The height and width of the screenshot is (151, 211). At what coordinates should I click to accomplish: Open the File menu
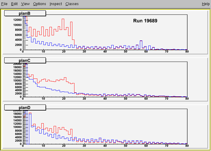[x=4, y=4]
